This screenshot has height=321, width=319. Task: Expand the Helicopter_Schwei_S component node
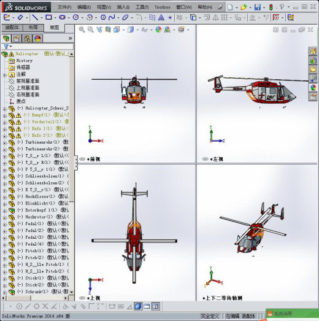[5, 109]
